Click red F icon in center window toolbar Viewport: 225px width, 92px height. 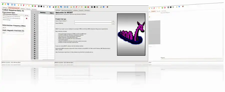click(x=76, y=7)
